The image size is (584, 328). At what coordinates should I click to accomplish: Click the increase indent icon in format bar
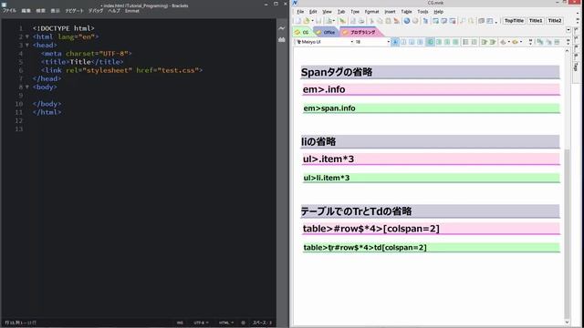(x=493, y=42)
